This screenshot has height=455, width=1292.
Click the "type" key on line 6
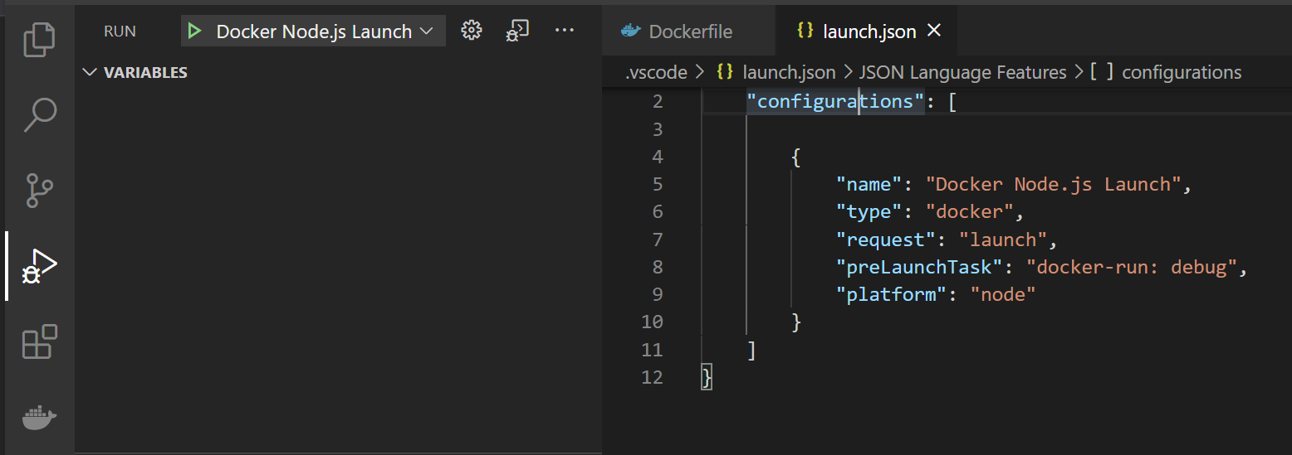point(869,212)
